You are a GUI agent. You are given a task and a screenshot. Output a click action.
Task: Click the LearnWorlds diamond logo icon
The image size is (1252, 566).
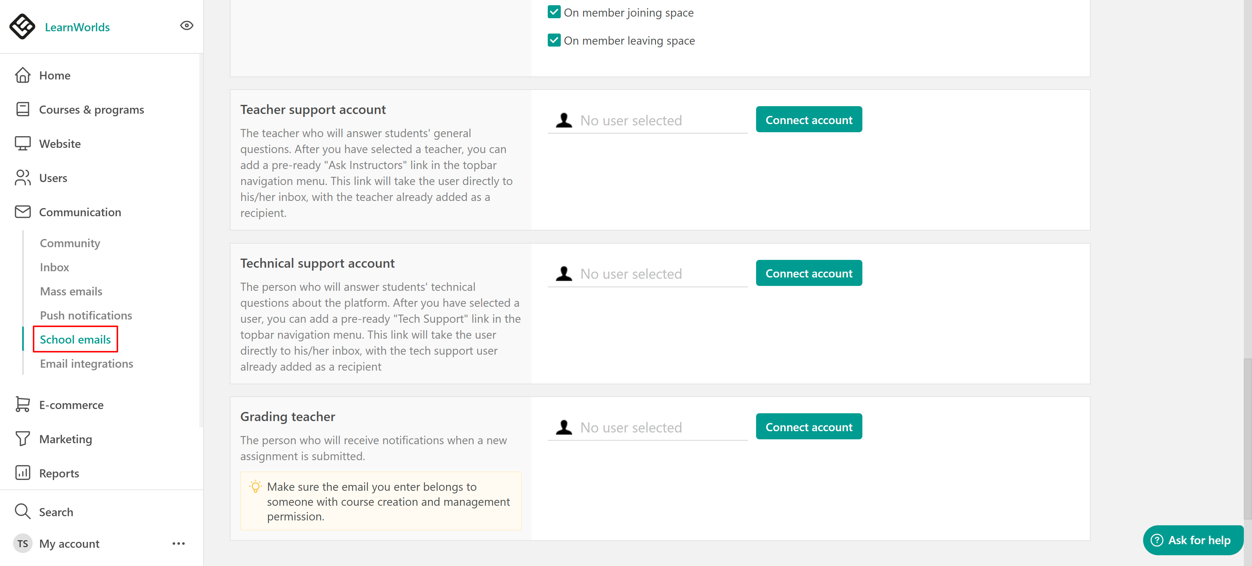[22, 26]
